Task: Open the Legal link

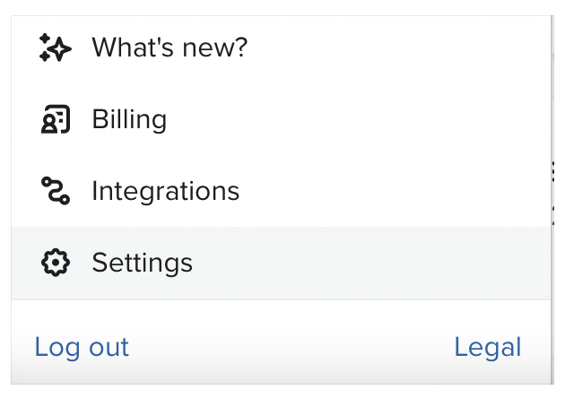Action: [487, 347]
